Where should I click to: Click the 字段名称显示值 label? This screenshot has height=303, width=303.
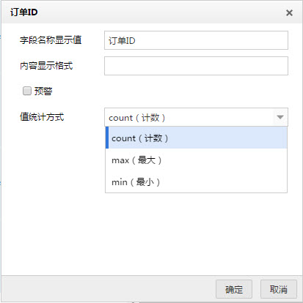(x=51, y=40)
